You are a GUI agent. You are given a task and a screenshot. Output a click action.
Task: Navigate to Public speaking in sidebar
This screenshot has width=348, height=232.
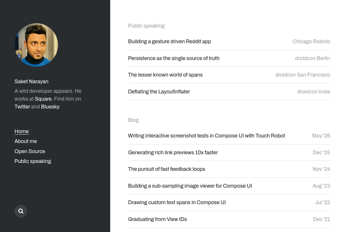click(x=33, y=161)
